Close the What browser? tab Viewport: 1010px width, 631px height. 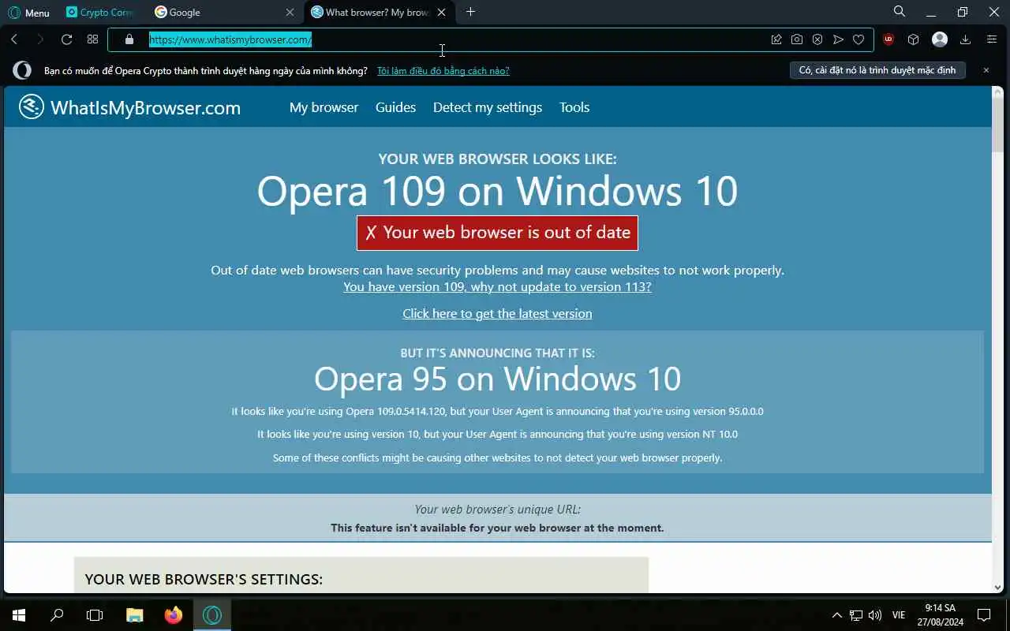point(441,13)
